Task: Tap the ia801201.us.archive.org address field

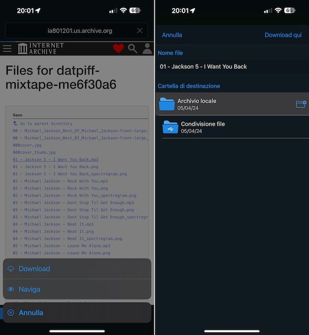Action: point(76,30)
